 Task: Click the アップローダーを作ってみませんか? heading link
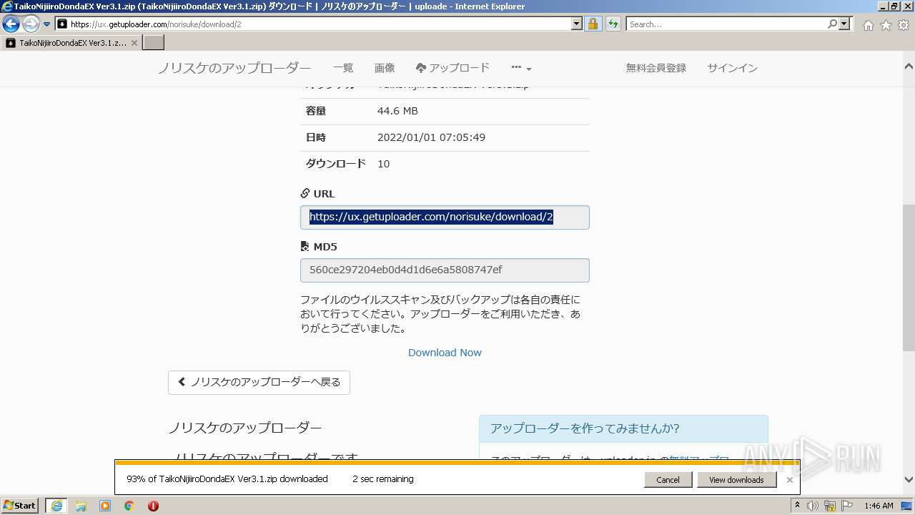[585, 428]
